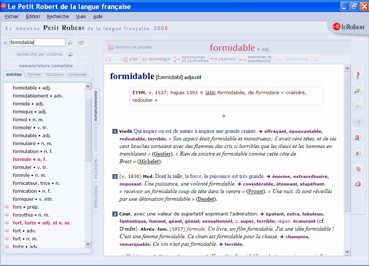Select the fort, forte entry
This screenshot has height=266, width=369.
[42, 223]
